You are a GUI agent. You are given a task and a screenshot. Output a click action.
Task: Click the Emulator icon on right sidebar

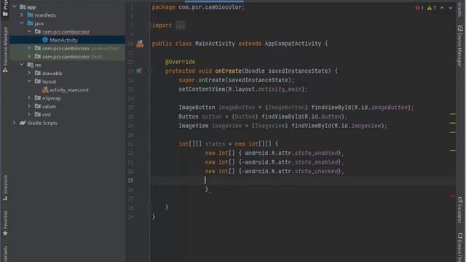460,200
